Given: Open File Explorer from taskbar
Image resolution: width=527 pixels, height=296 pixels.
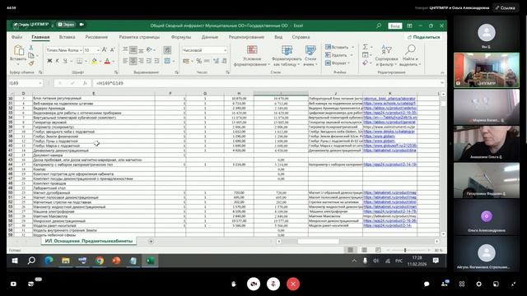Looking at the screenshot, I should (x=66, y=261).
